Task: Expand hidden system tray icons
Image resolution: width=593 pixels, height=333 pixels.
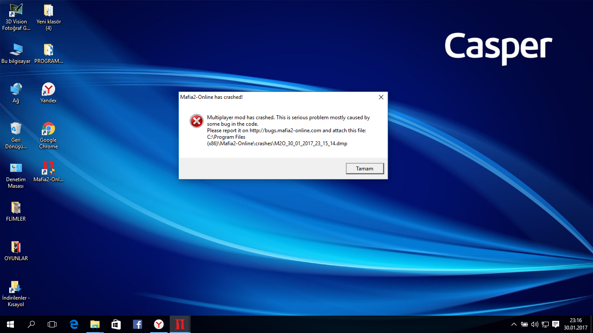Action: (x=514, y=324)
